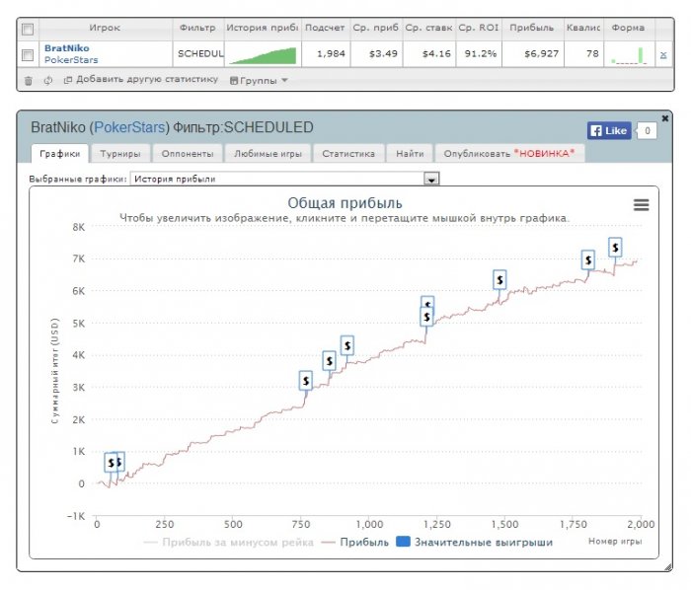Switch to the Любимые игры tab
The width and height of the screenshot is (691, 590).
(x=268, y=154)
